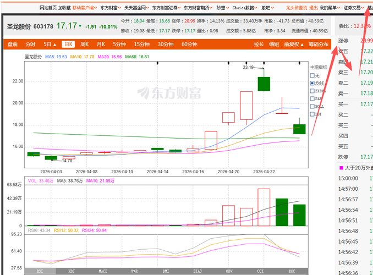This screenshot has width=373, height=275.
Task: Select the CCI indicator tab
Action: click(x=260, y=271)
